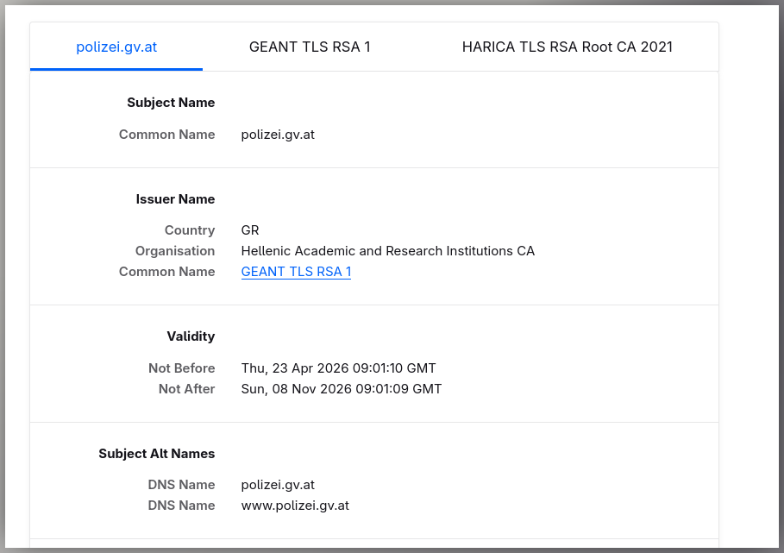784x553 pixels.
Task: Click the Subject Name section heading
Action: (171, 103)
